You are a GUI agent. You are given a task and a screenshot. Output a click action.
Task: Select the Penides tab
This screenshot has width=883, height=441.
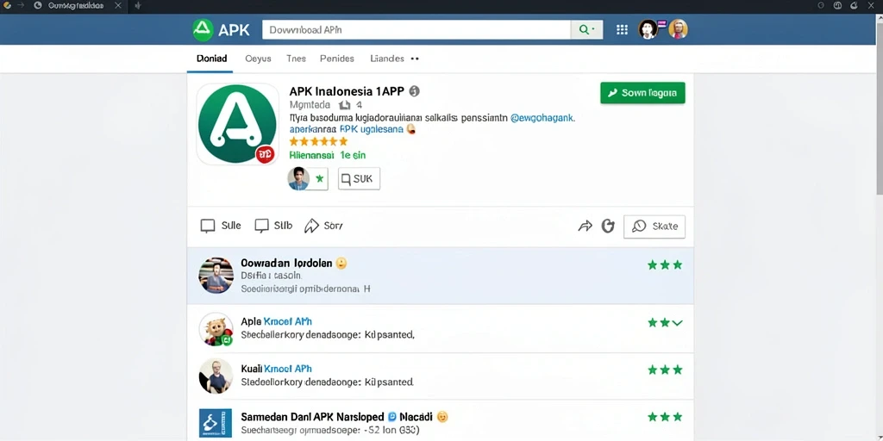pyautogui.click(x=337, y=59)
